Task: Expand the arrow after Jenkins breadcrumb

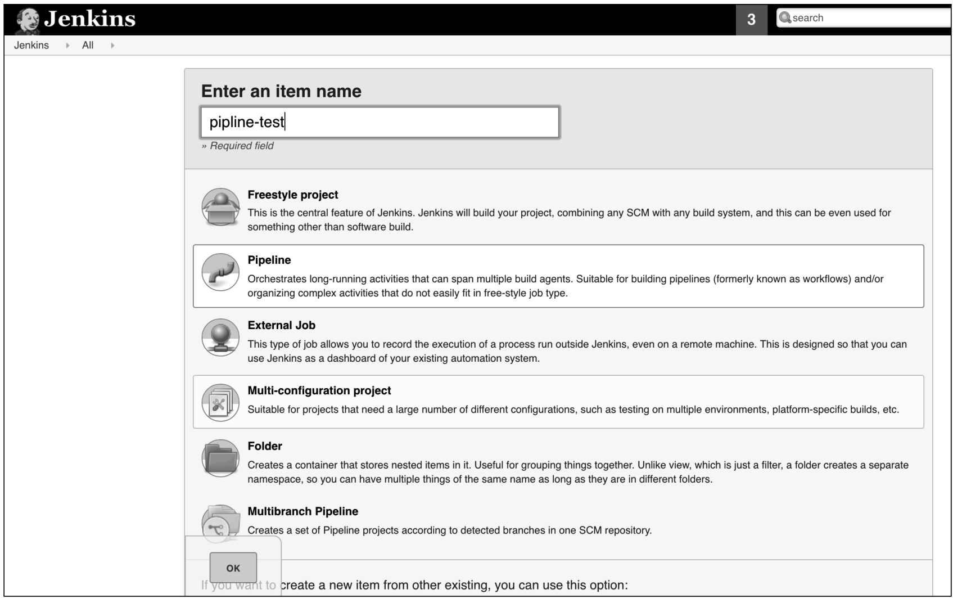Action: [67, 46]
